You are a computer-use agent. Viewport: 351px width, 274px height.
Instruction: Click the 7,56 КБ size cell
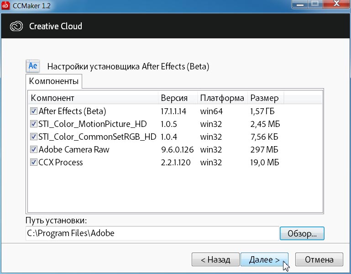264,137
